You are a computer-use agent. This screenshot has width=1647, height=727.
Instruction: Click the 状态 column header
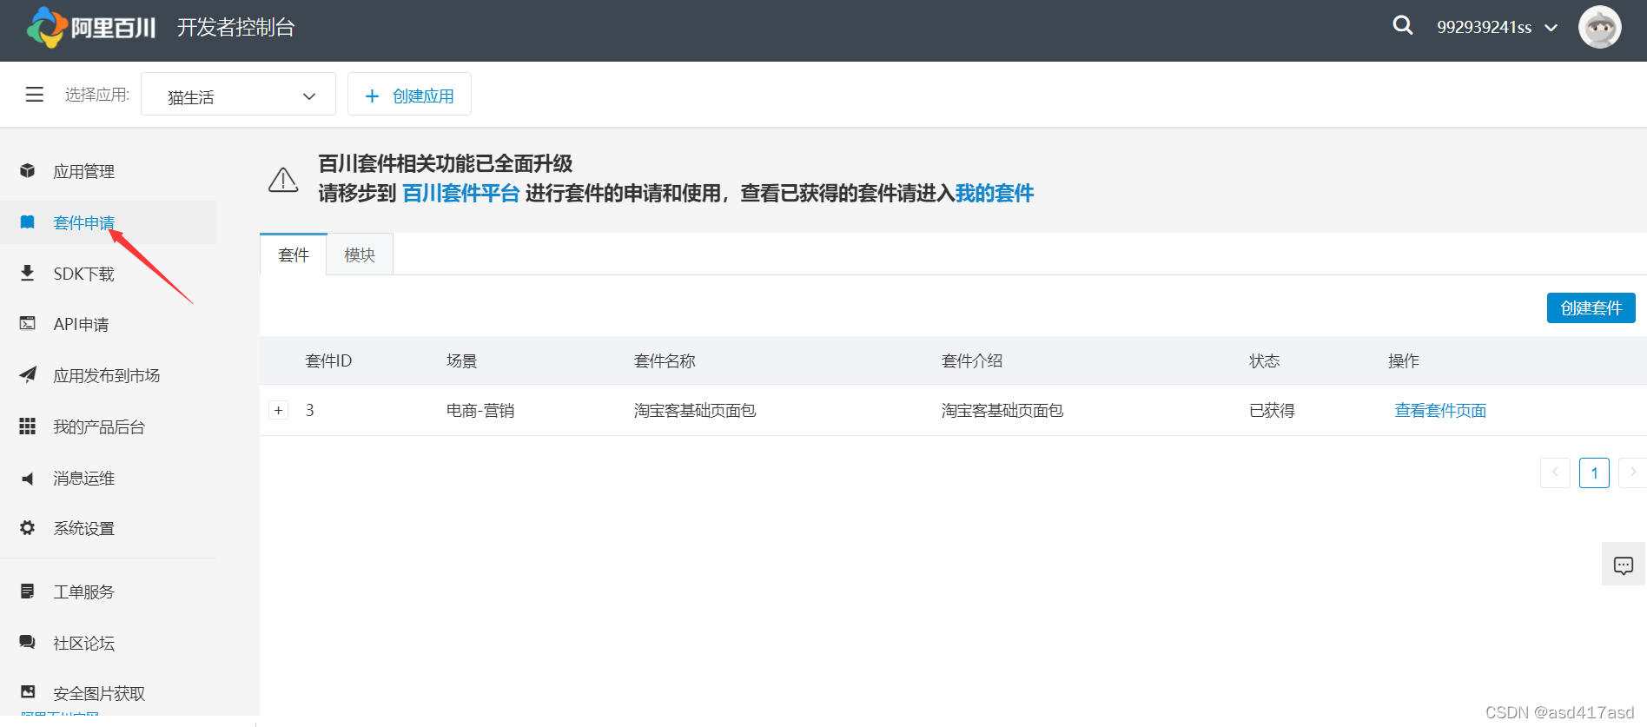(x=1264, y=360)
